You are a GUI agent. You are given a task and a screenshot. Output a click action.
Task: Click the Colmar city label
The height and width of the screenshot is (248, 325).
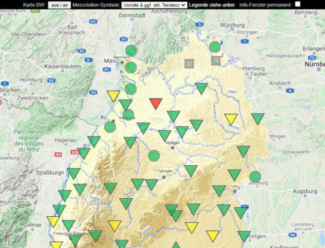click(32, 225)
